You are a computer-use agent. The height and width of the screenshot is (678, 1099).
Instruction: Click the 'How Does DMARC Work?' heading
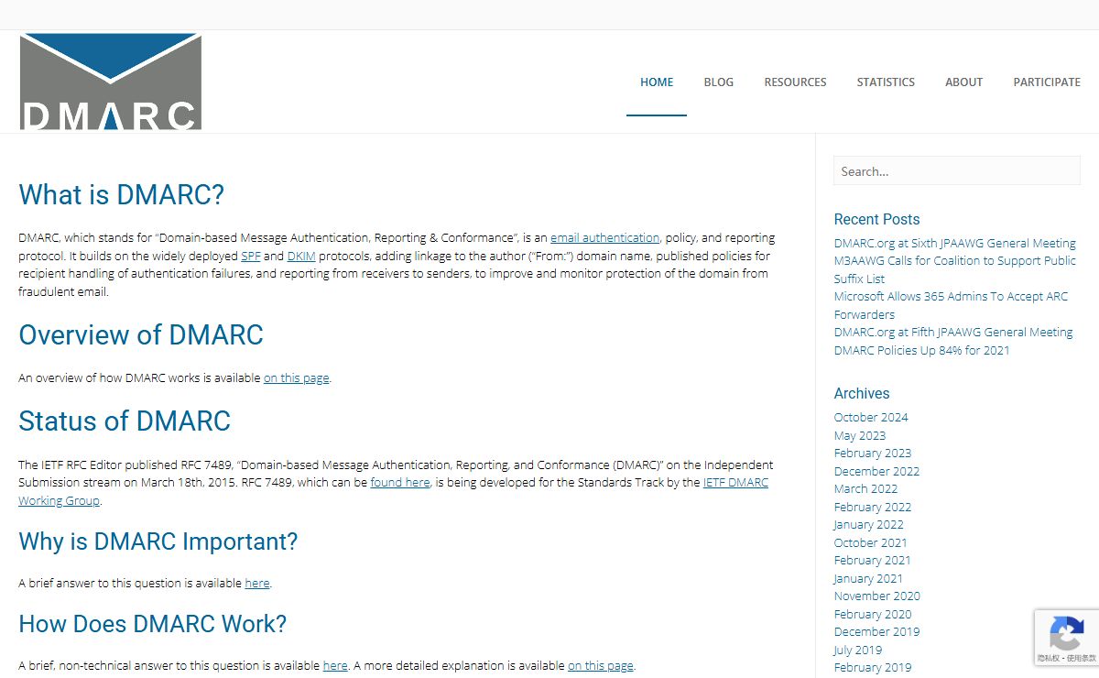[153, 624]
